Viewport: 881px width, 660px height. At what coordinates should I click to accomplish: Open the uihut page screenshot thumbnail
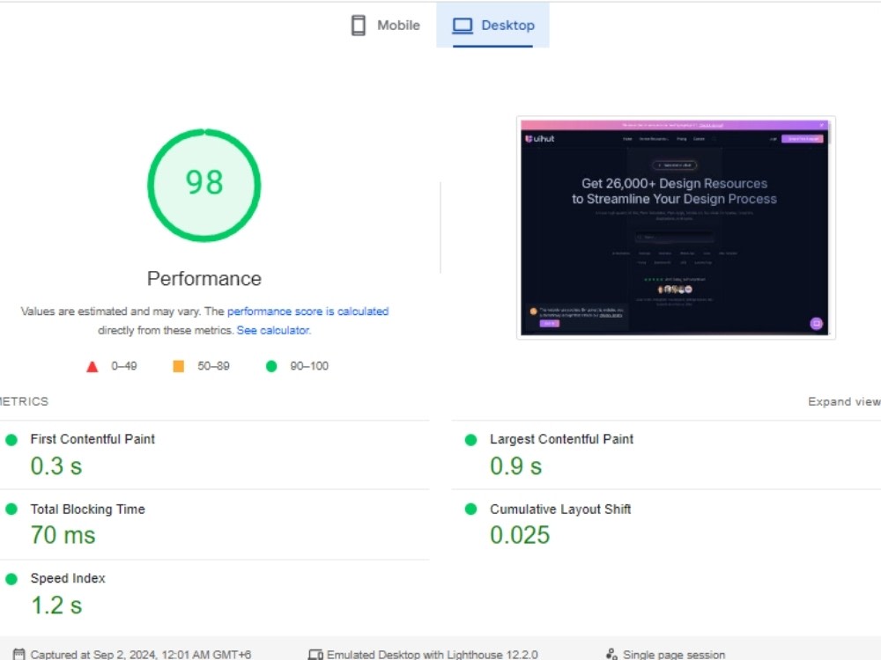(x=676, y=227)
